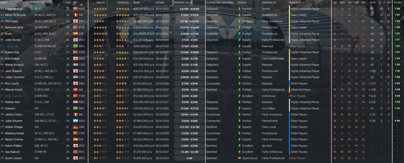The image size is (404, 163).
Task: Sort by the Expires column header
Action: tap(160, 3)
